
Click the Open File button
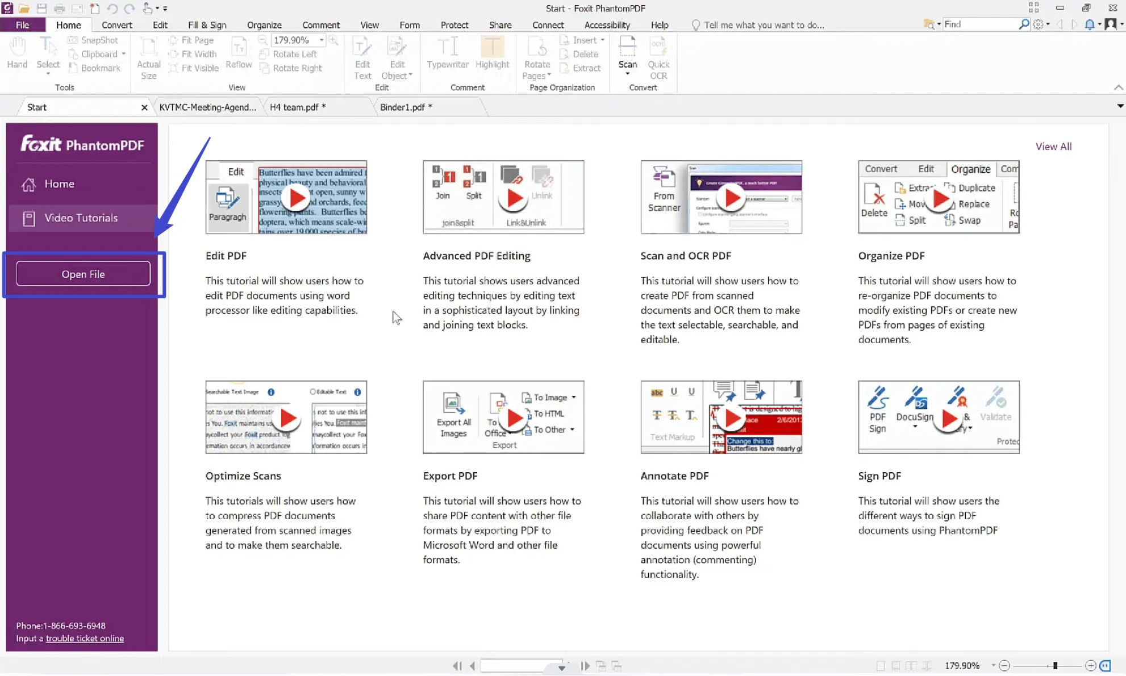tap(83, 274)
